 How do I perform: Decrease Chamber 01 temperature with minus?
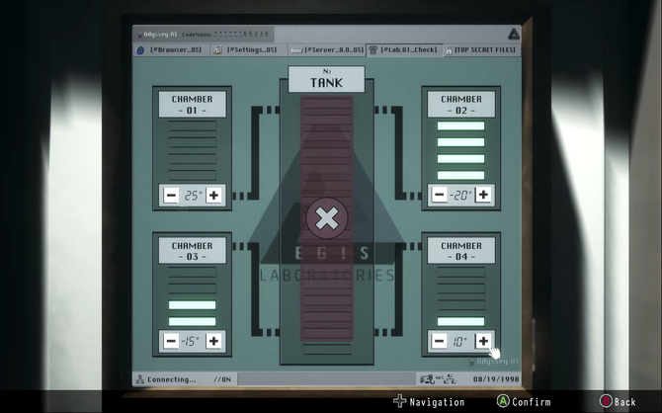(171, 196)
